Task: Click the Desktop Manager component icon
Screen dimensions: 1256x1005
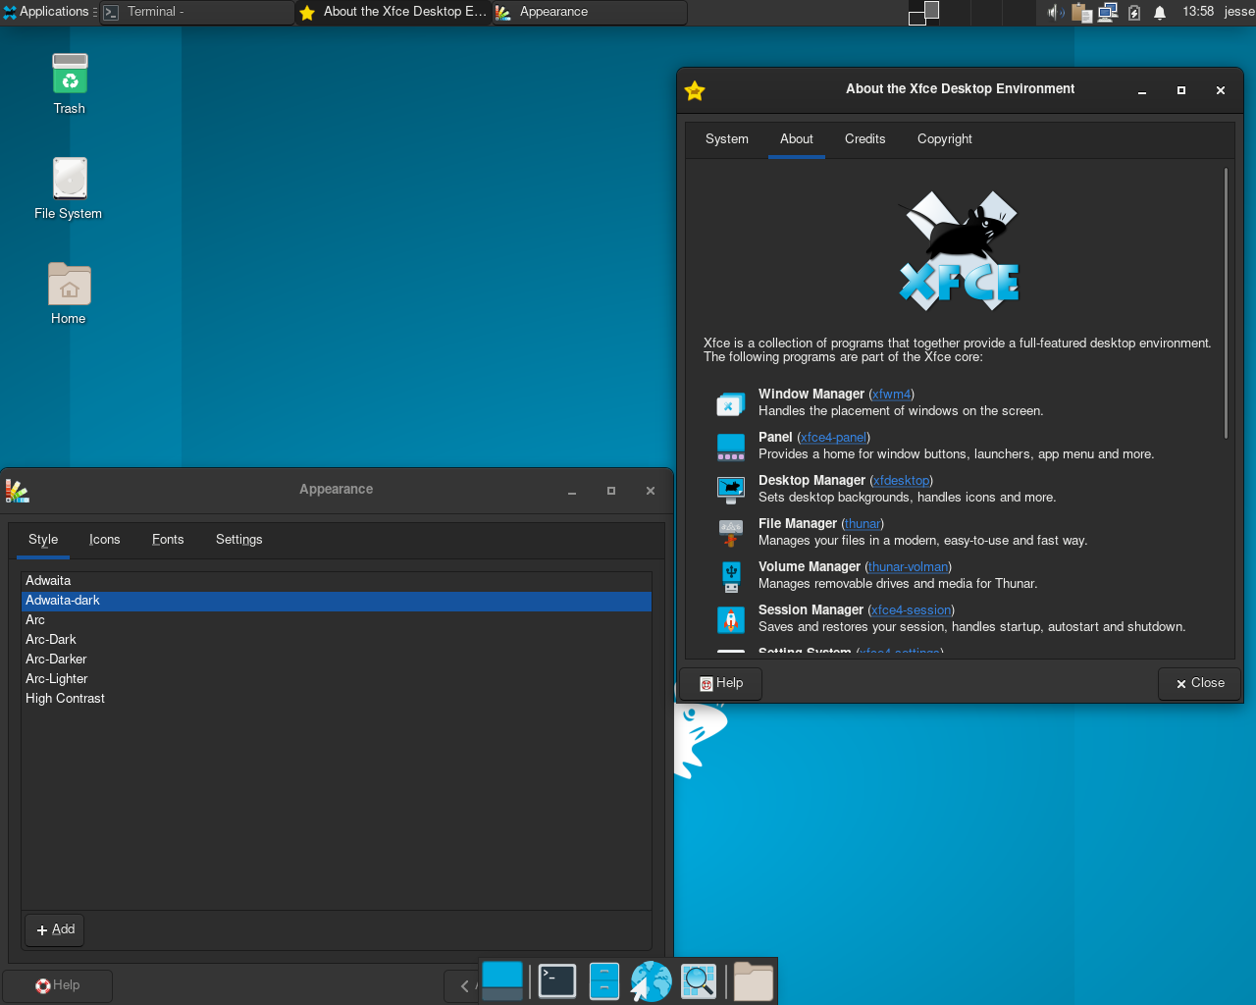Action: coord(731,490)
